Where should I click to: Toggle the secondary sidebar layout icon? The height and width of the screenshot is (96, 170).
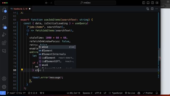(152, 3)
